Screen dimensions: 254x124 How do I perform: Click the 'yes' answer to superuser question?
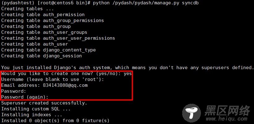click(x=128, y=73)
